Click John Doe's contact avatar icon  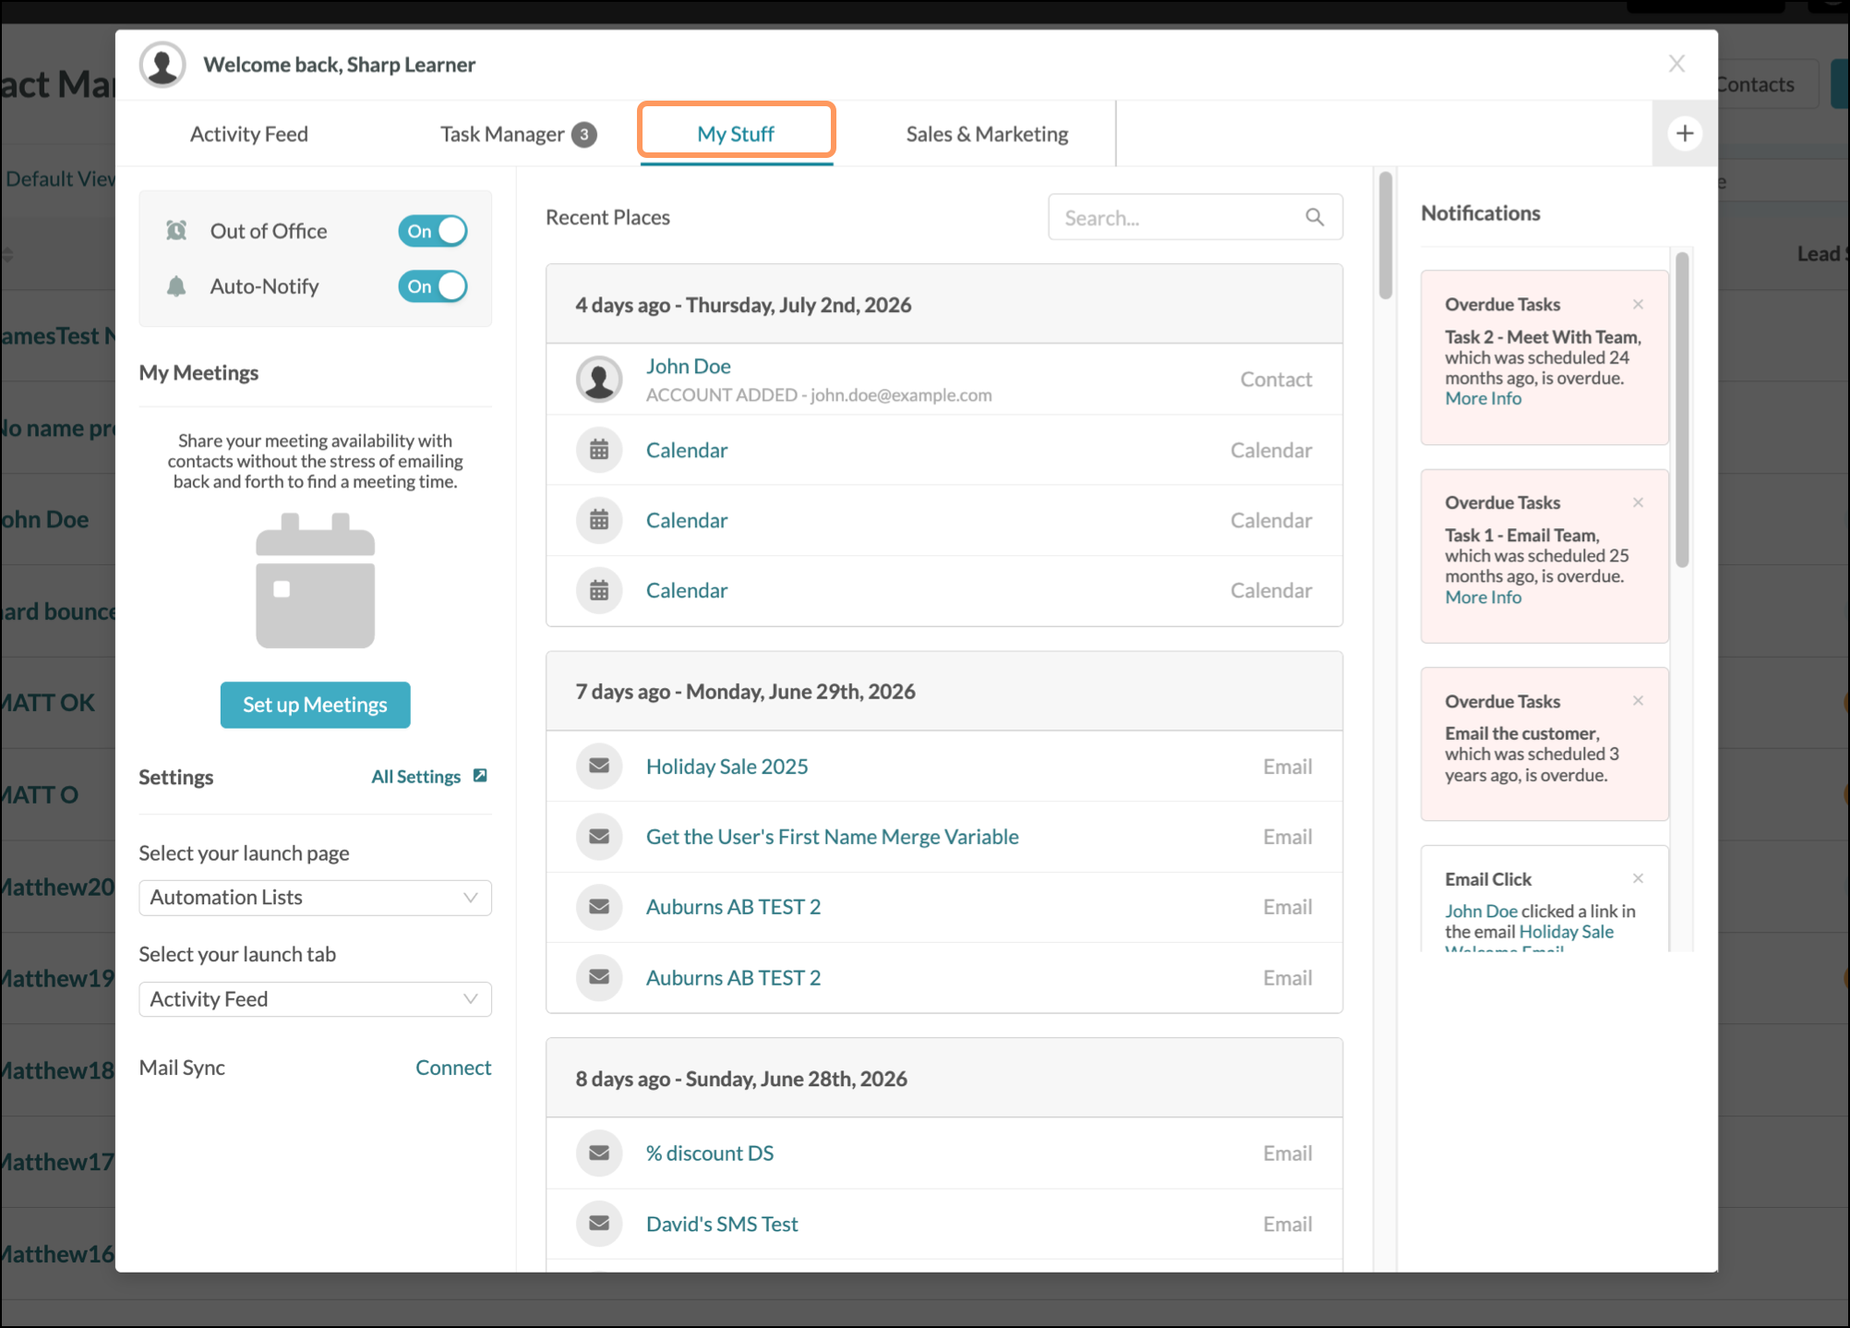[x=599, y=379]
